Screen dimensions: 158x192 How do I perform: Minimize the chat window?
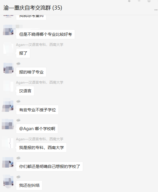pyautogui.click(x=139, y=1)
